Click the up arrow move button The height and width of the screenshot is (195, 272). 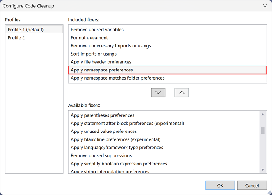coord(181,92)
